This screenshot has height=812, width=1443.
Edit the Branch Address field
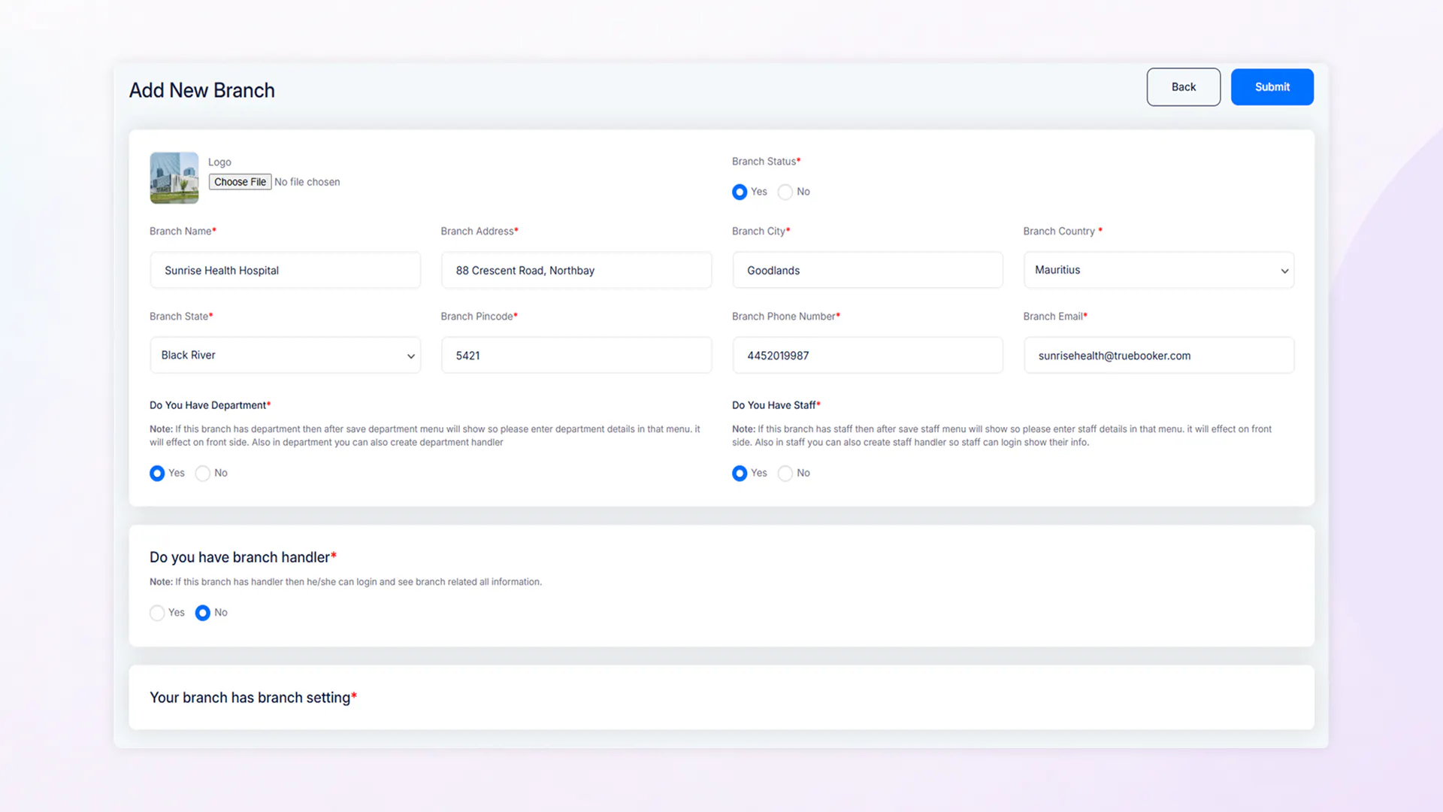(576, 270)
